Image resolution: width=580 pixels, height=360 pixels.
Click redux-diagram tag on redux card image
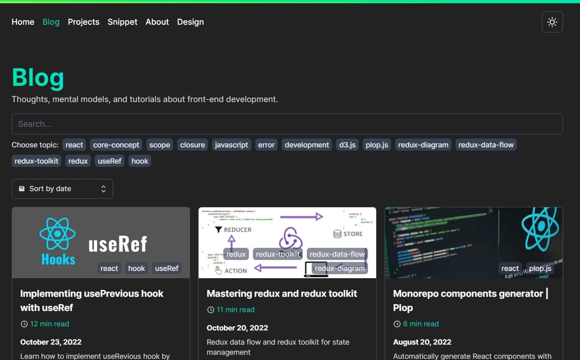tap(340, 268)
